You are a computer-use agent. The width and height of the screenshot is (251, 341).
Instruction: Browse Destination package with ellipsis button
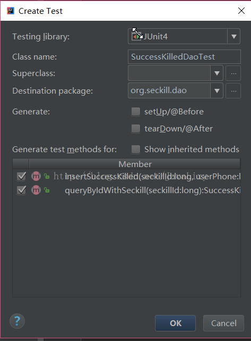pyautogui.click(x=233, y=91)
